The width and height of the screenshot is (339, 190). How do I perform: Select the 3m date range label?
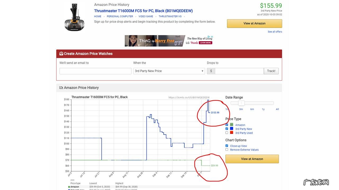tap(241, 109)
